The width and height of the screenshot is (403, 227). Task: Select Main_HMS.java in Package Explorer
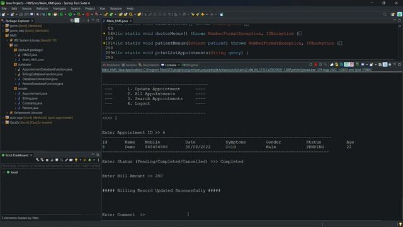[x=33, y=60]
